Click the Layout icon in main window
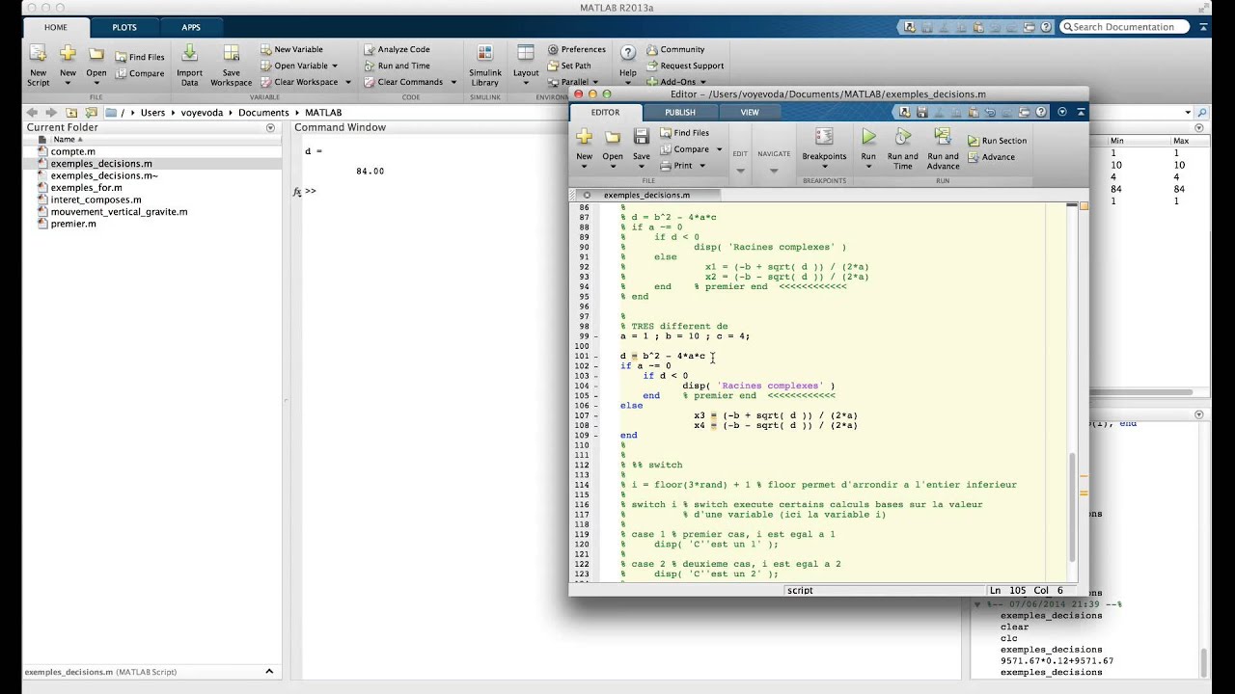The width and height of the screenshot is (1235, 694). pos(526,54)
